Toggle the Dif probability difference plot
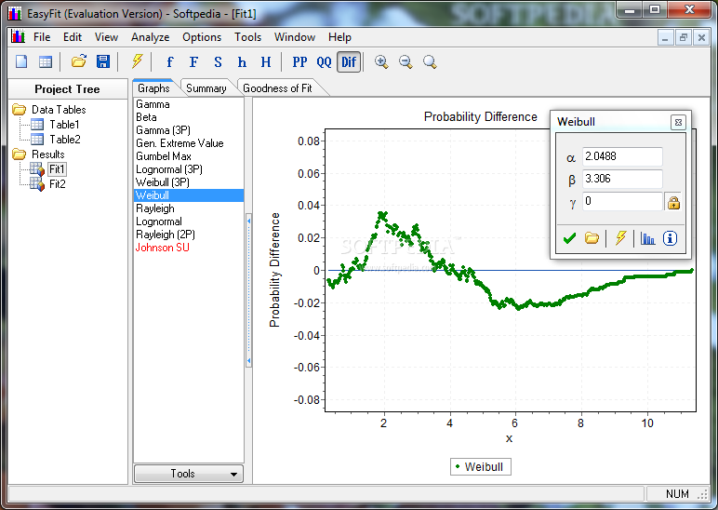 (x=349, y=61)
